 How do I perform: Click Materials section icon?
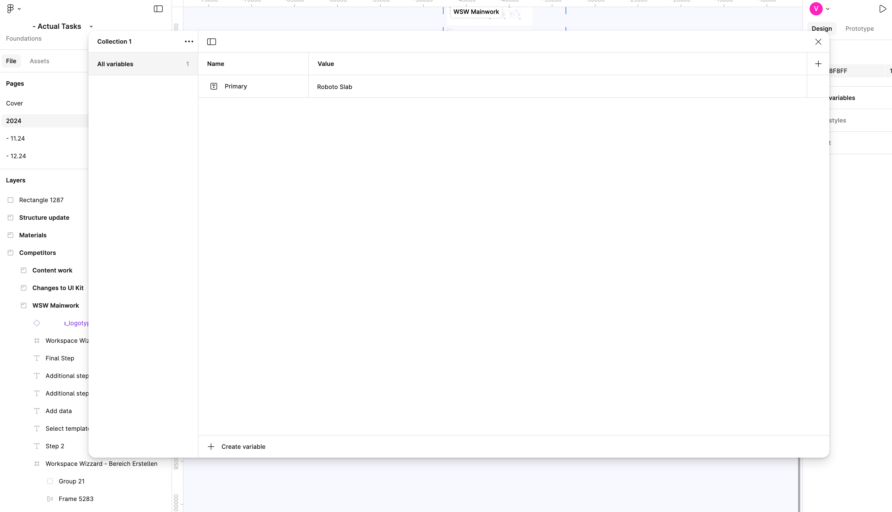pyautogui.click(x=10, y=235)
